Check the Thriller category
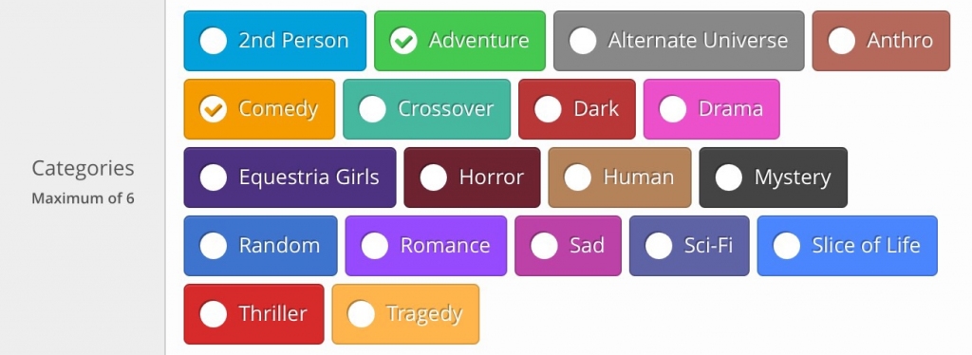The height and width of the screenshot is (355, 972). point(253,313)
